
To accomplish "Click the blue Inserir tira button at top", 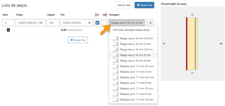I will [144, 5].
